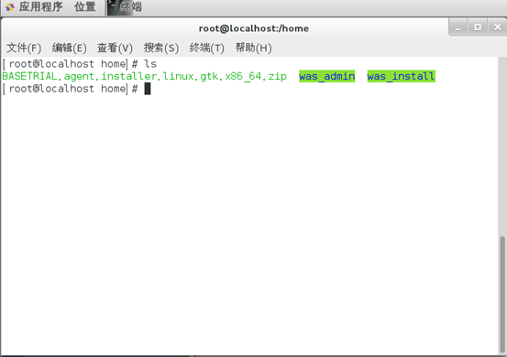The height and width of the screenshot is (357, 507).
Task: Open the 终端(T) menu
Action: click(206, 48)
